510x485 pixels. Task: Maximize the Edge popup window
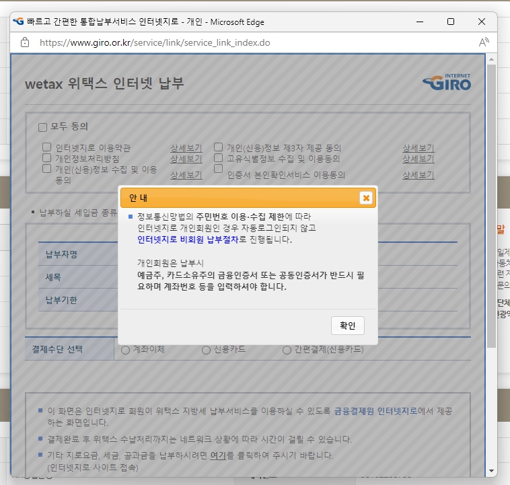(451, 22)
